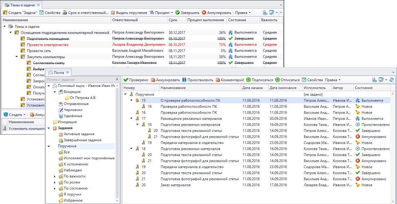397x204 pixels.
Task: Click the Выполняется status icon for row 15
Action: (358, 100)
